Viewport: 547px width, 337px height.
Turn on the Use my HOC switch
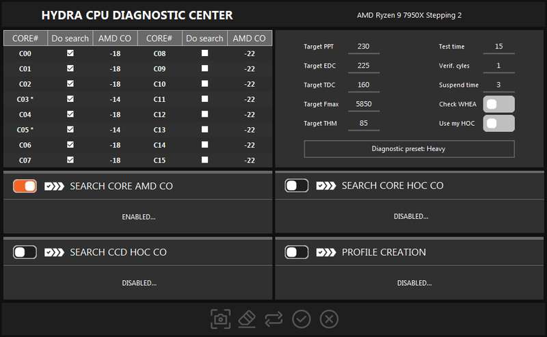point(498,123)
